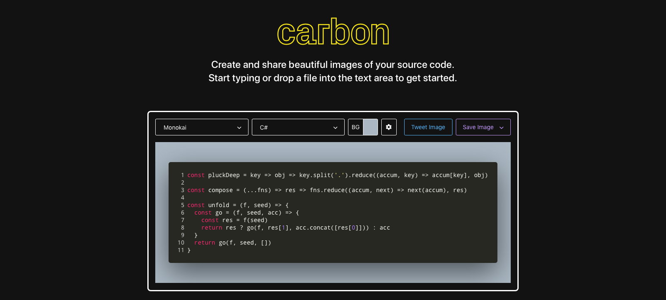The image size is (666, 300).
Task: Click the BG label
Action: click(x=355, y=127)
